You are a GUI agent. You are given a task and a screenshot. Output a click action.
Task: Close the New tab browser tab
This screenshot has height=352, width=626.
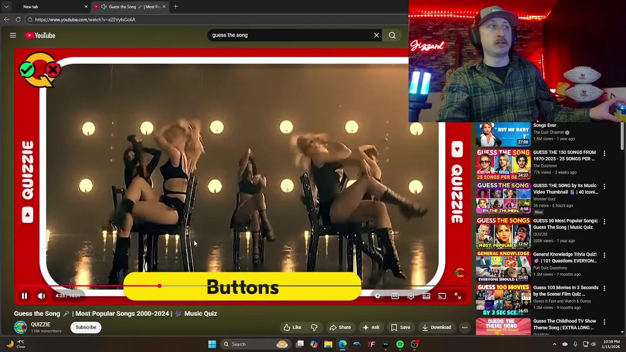(86, 7)
